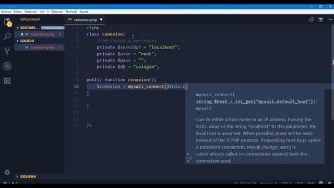
Task: Click the class name conexion on line 2
Action: (x=112, y=34)
